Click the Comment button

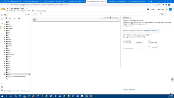coord(151,9)
